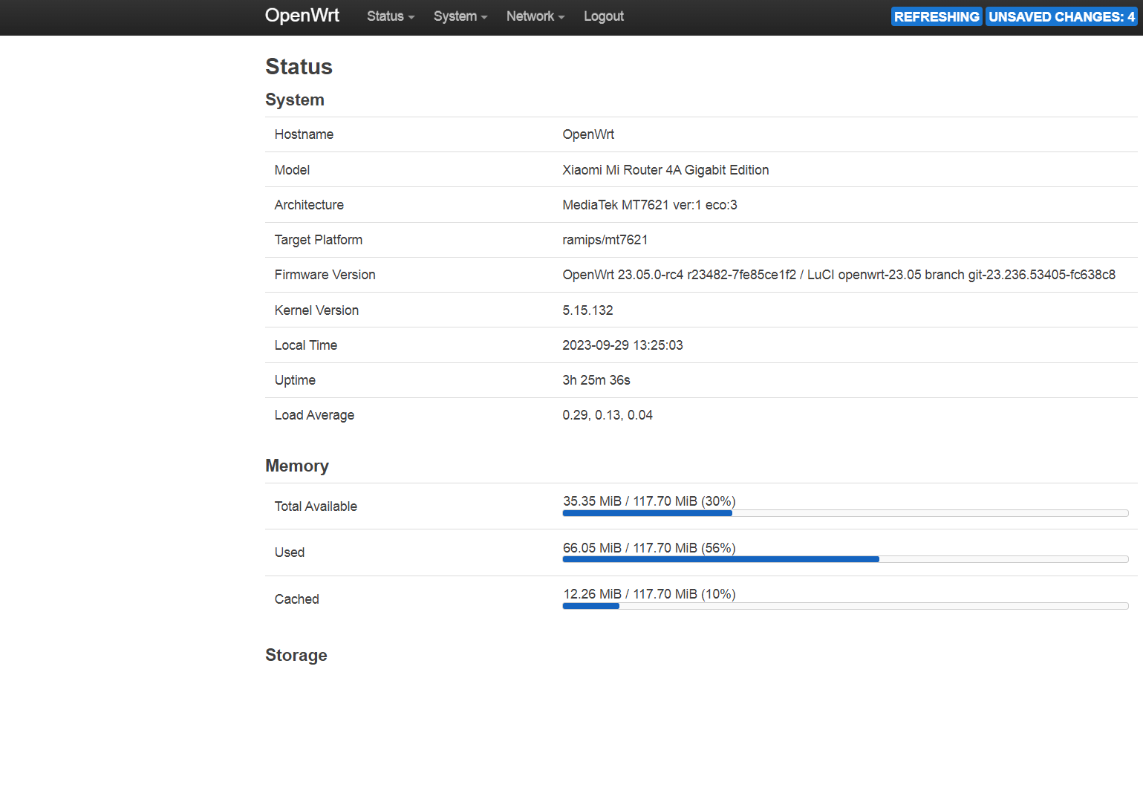1143x802 pixels.
Task: Click the Storage section heading
Action: (296, 655)
